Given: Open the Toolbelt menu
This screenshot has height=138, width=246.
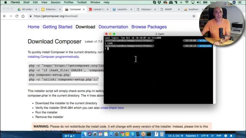Looking at the screenshot, I should pyautogui.click(x=82, y=2).
